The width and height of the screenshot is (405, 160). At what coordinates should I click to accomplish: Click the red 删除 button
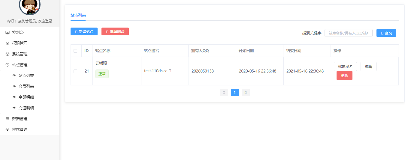(x=344, y=76)
